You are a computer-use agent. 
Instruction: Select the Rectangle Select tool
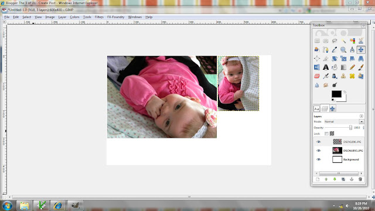(x=317, y=41)
